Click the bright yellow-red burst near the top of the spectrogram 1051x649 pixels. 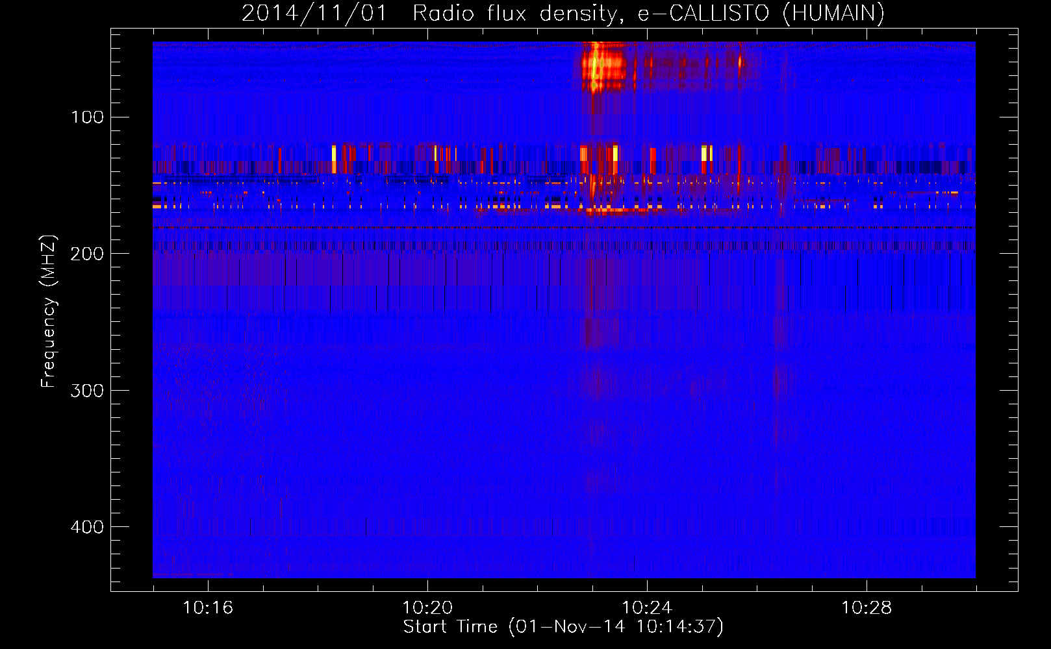(x=603, y=66)
